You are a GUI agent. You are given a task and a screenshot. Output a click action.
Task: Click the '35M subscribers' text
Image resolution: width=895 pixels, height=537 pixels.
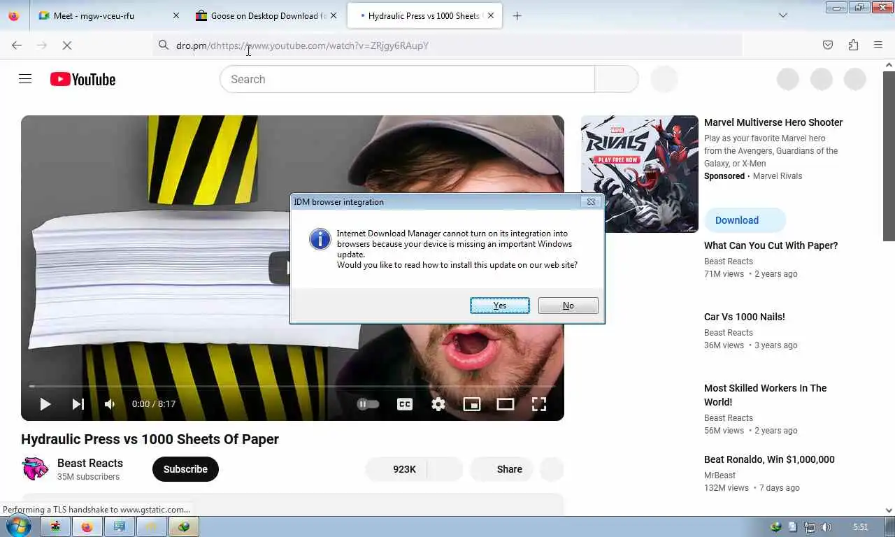[88, 477]
